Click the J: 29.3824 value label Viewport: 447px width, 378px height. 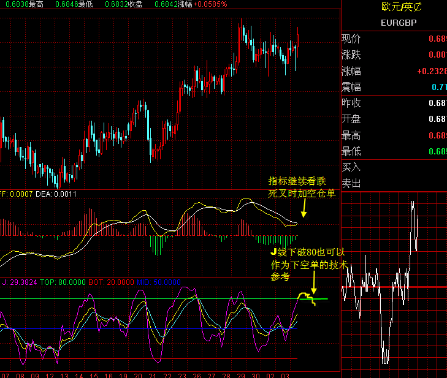pyautogui.click(x=18, y=282)
